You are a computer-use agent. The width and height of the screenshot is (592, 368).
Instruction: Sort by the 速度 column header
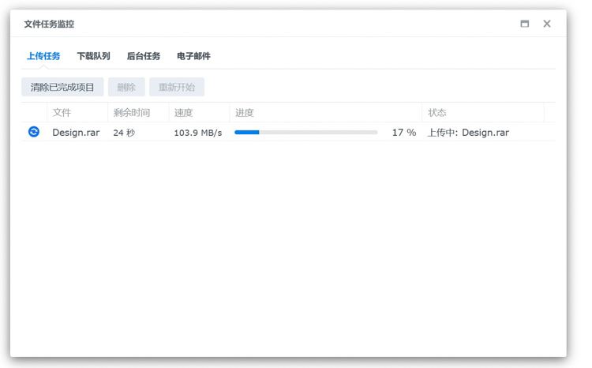(x=200, y=113)
